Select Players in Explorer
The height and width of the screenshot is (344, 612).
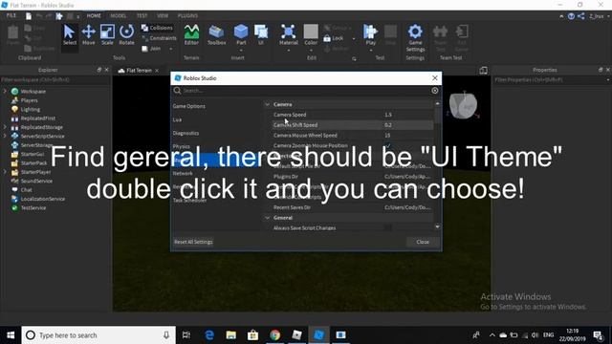(x=30, y=100)
